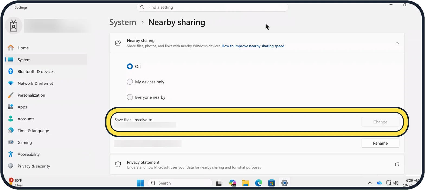The height and width of the screenshot is (190, 425).
Task: Click the Apps grid icon
Action: (11, 107)
